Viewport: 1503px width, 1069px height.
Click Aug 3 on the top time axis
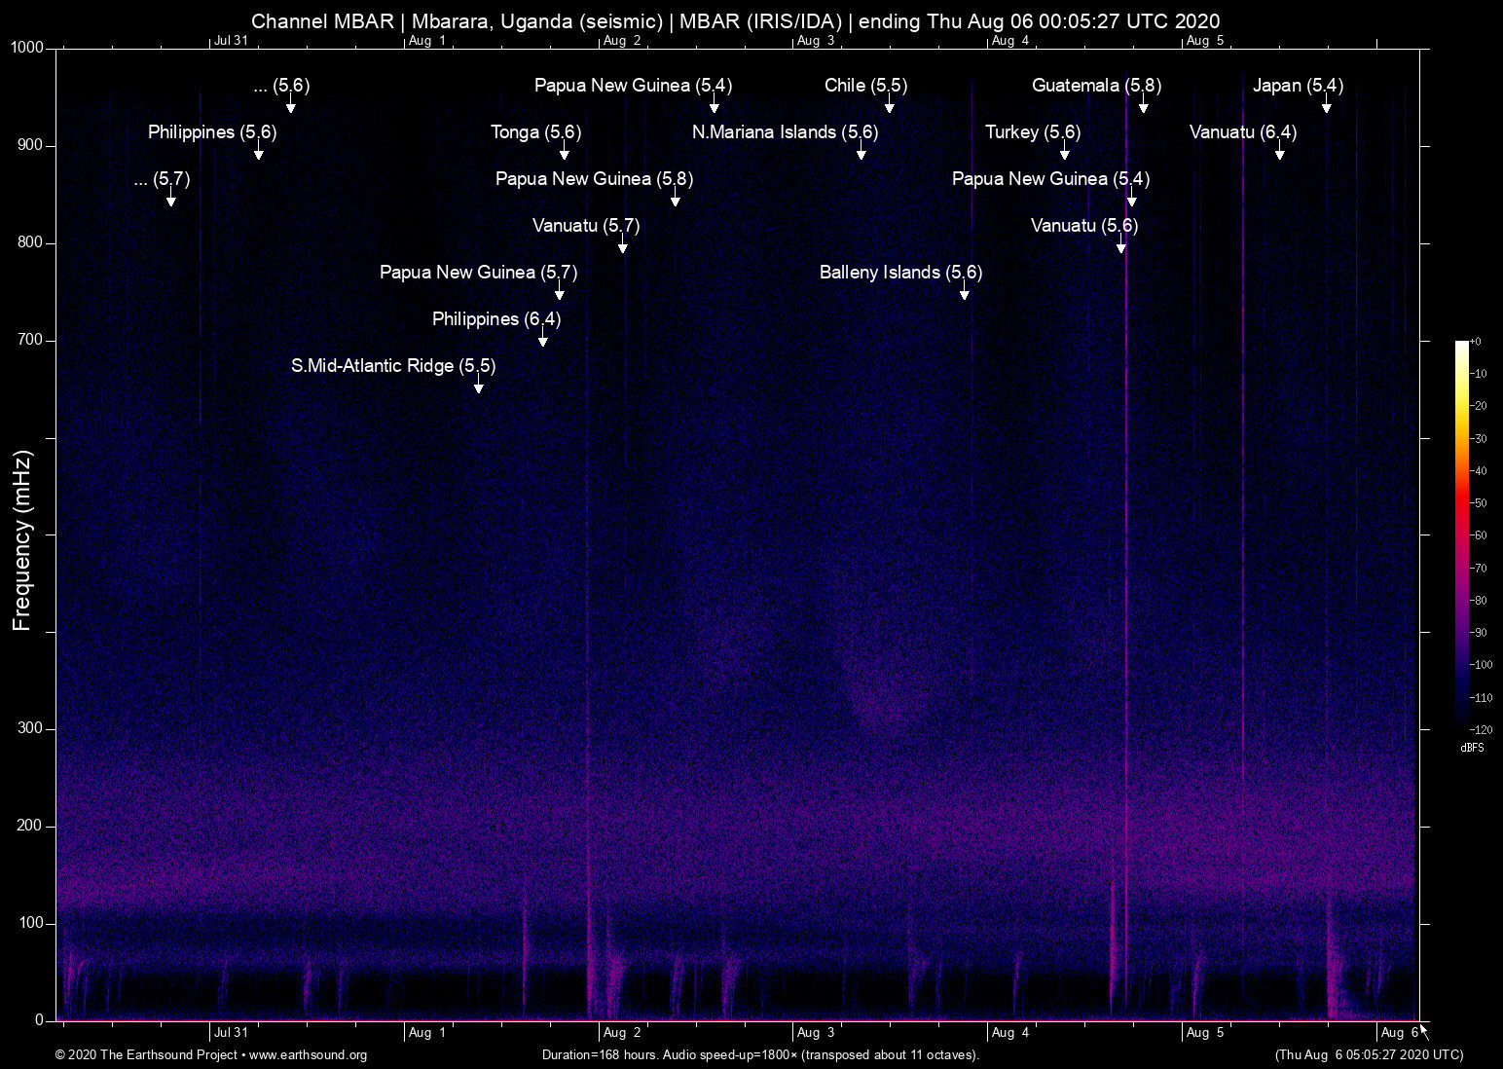[816, 40]
